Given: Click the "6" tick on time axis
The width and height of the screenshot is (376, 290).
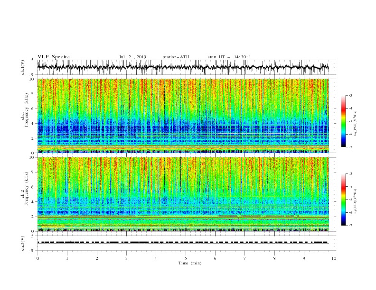Looking at the screenshot, I should pos(215,258).
